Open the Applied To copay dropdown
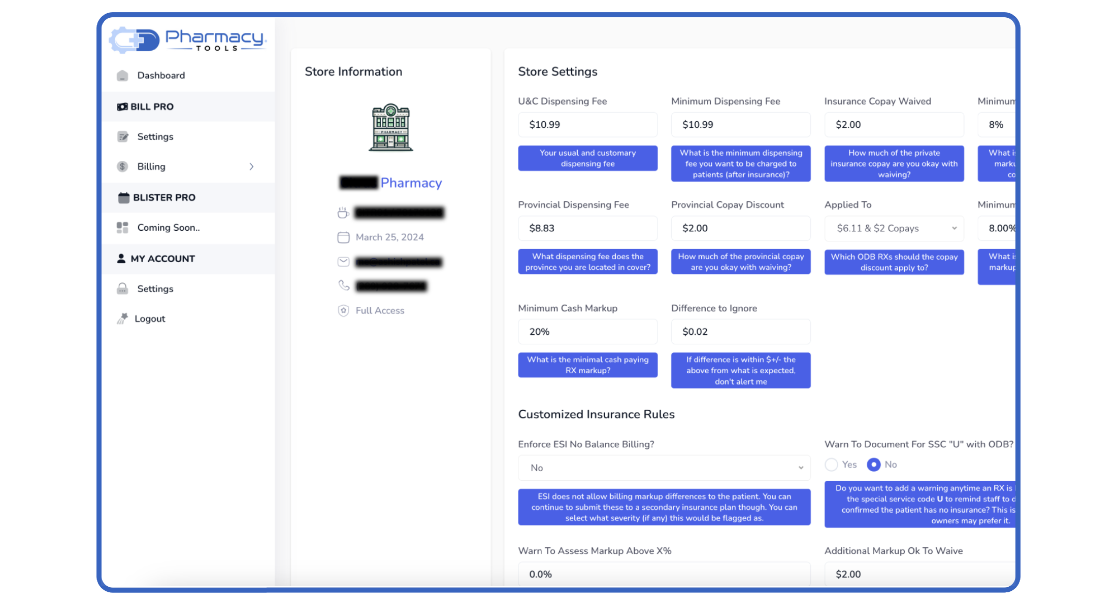Screen dimensions: 1117x605 tap(894, 228)
